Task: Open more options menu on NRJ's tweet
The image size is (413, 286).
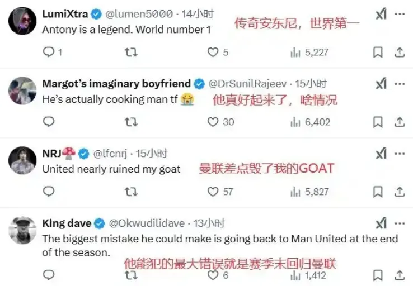Action: coord(400,154)
